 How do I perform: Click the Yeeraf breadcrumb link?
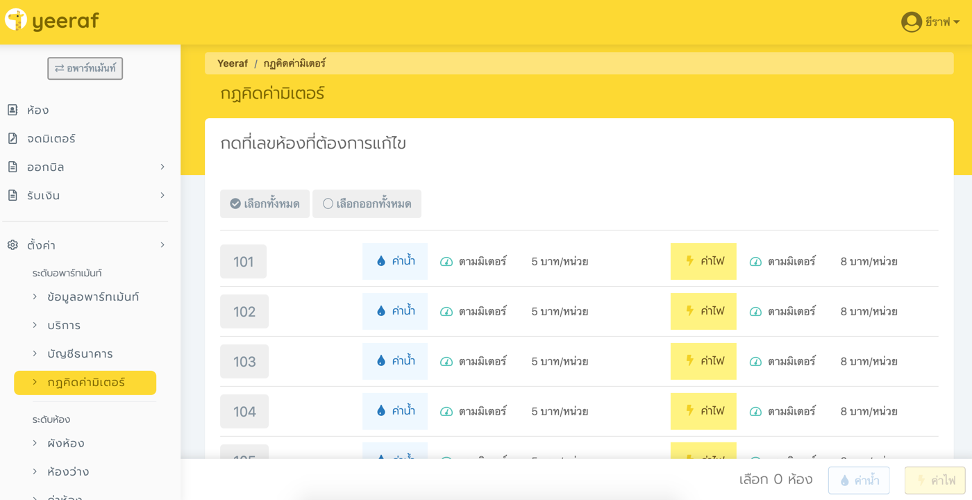tap(233, 63)
